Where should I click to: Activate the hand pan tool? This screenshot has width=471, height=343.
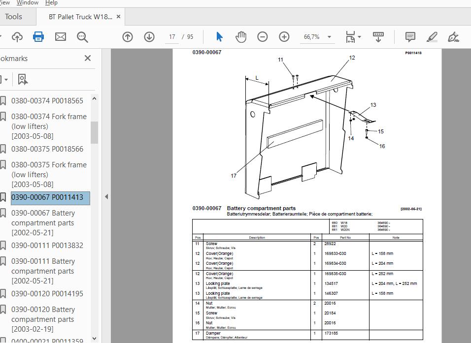click(241, 37)
